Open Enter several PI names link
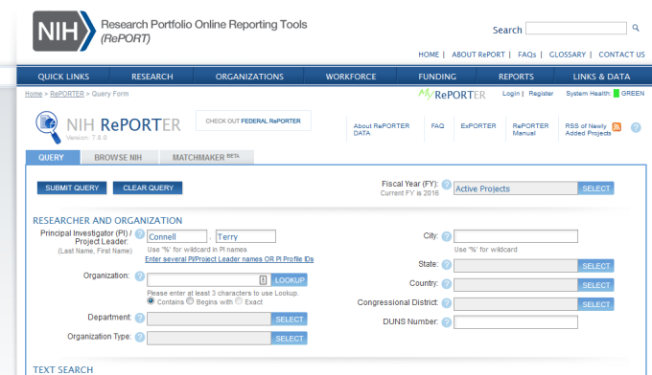This screenshot has width=652, height=375. (229, 259)
